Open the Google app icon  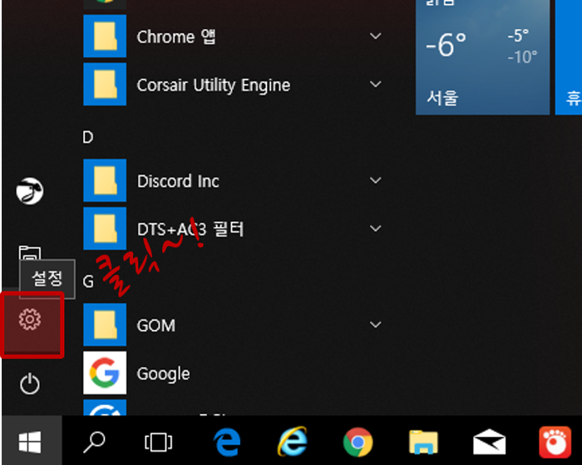105,373
